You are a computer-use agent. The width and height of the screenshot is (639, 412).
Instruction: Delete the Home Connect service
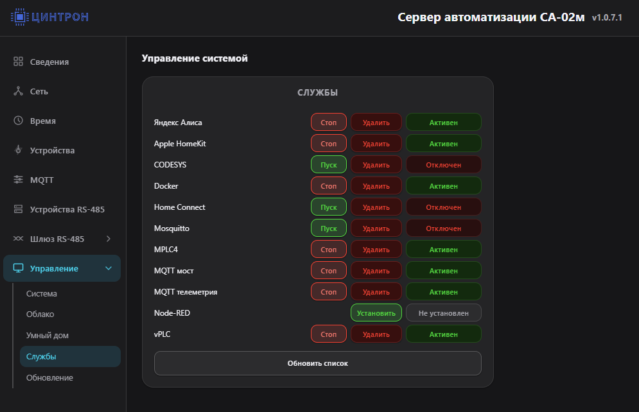click(x=376, y=207)
